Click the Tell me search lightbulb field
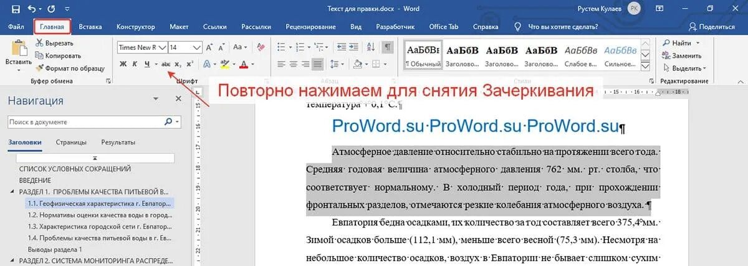748x266 pixels. (x=555, y=27)
